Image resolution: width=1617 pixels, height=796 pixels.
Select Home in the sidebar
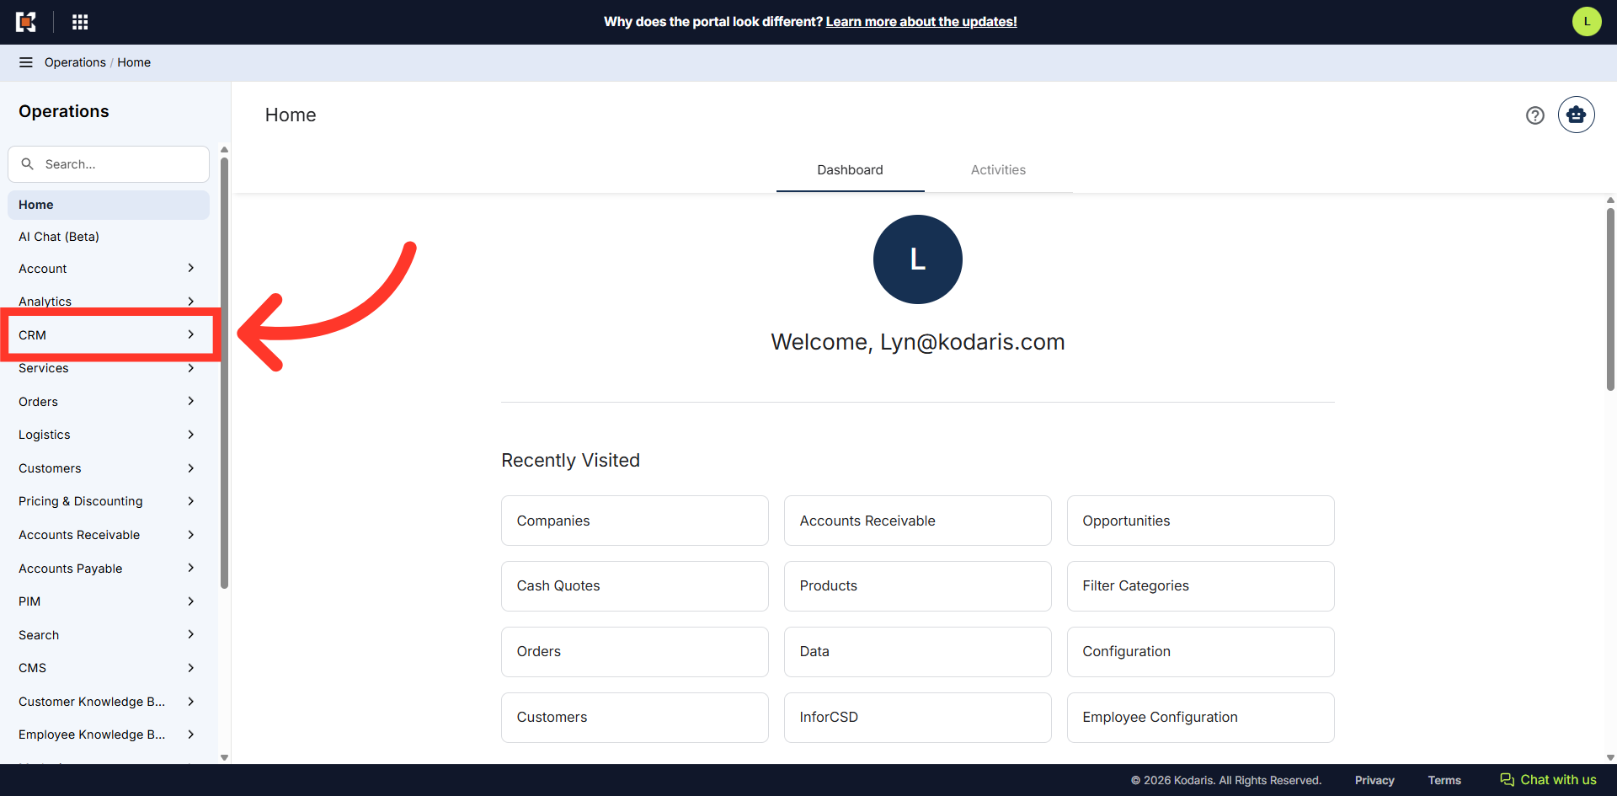[109, 205]
